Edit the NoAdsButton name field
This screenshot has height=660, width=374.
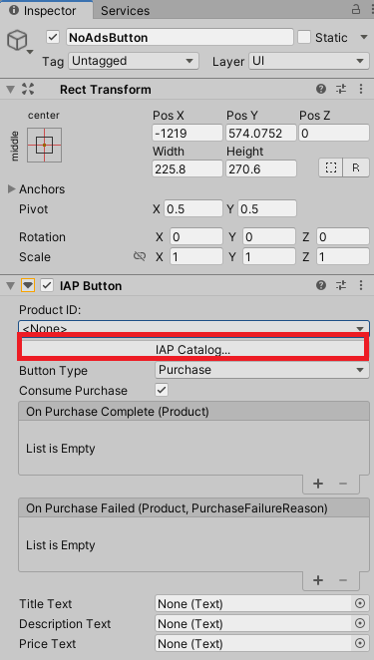click(180, 38)
